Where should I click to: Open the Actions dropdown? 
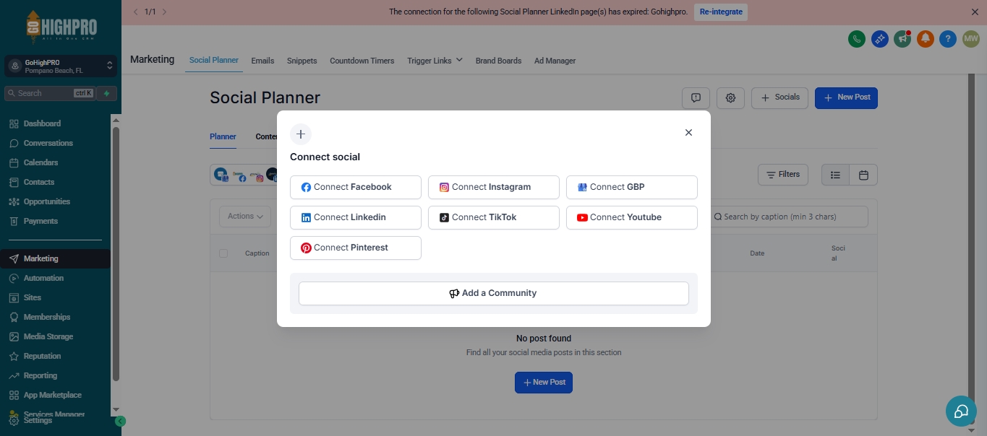click(244, 216)
